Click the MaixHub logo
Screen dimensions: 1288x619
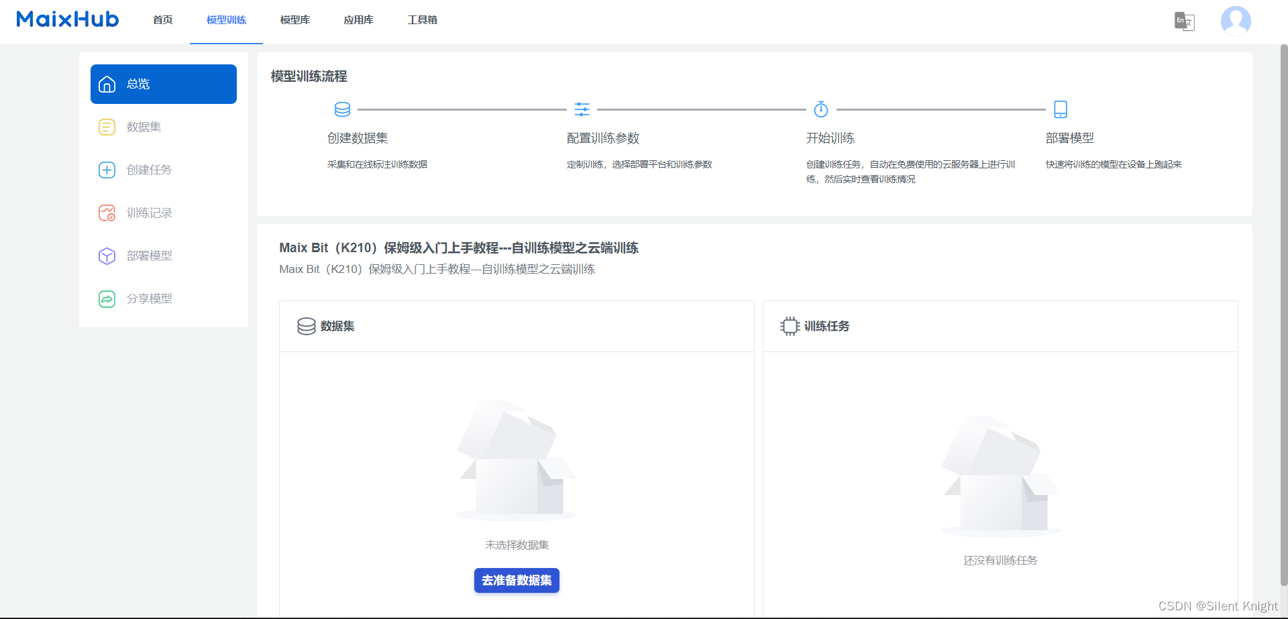[x=67, y=19]
